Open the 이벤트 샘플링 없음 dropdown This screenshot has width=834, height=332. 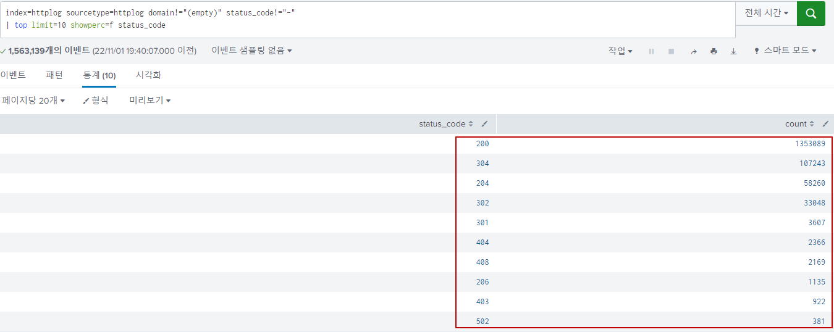point(251,51)
